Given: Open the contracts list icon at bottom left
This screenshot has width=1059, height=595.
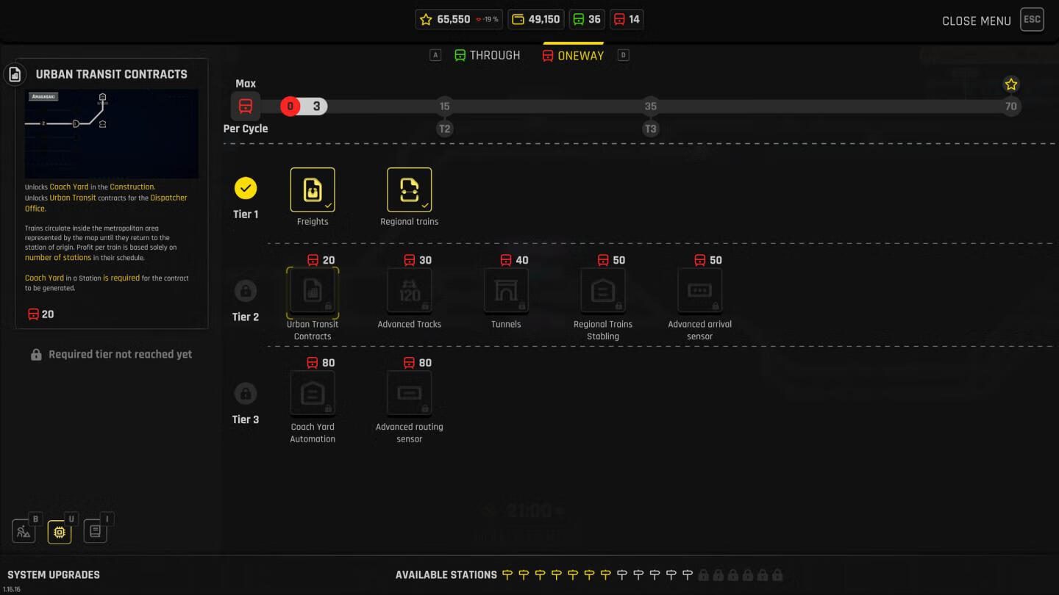Looking at the screenshot, I should (x=95, y=531).
